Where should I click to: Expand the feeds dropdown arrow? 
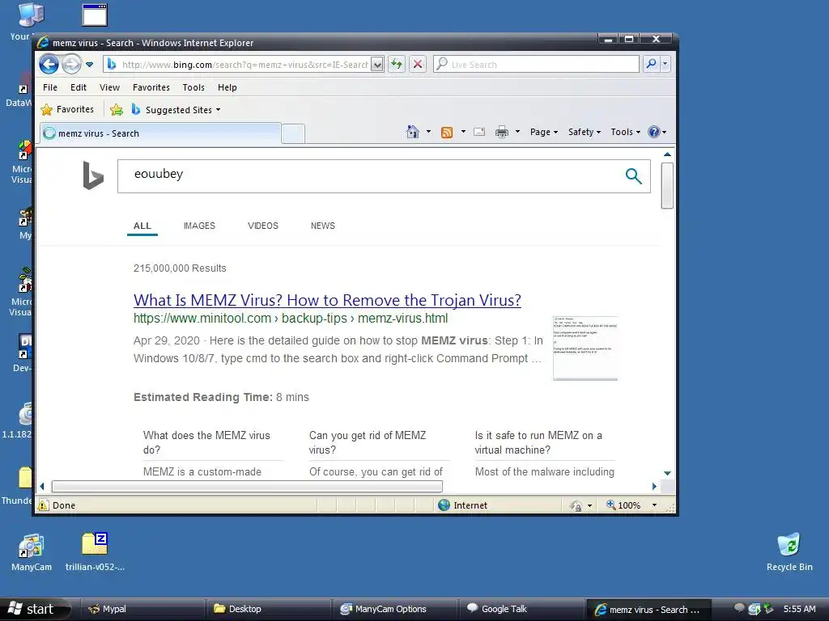tap(463, 132)
